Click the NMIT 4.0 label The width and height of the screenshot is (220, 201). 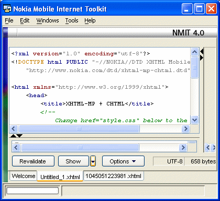pos(188,33)
